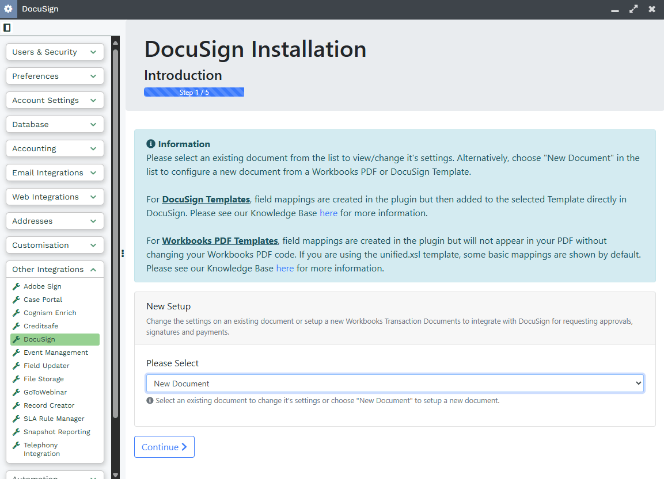Click the Step 1 / 5 progress bar

click(x=194, y=92)
